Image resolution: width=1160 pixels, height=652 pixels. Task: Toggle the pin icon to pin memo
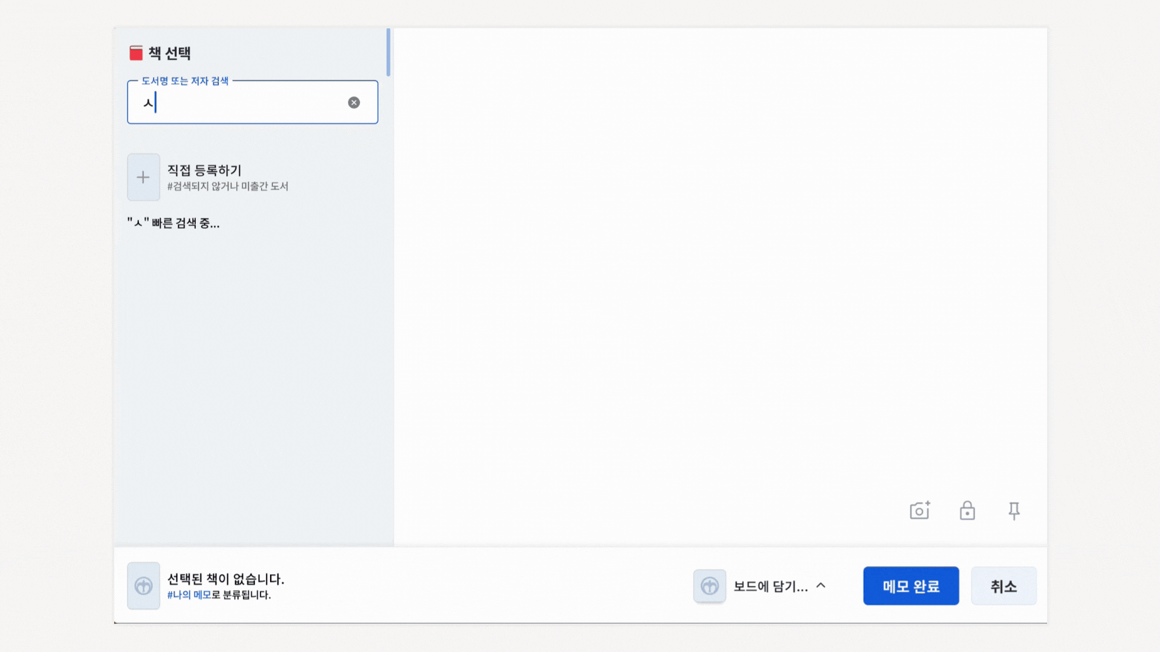point(1014,511)
